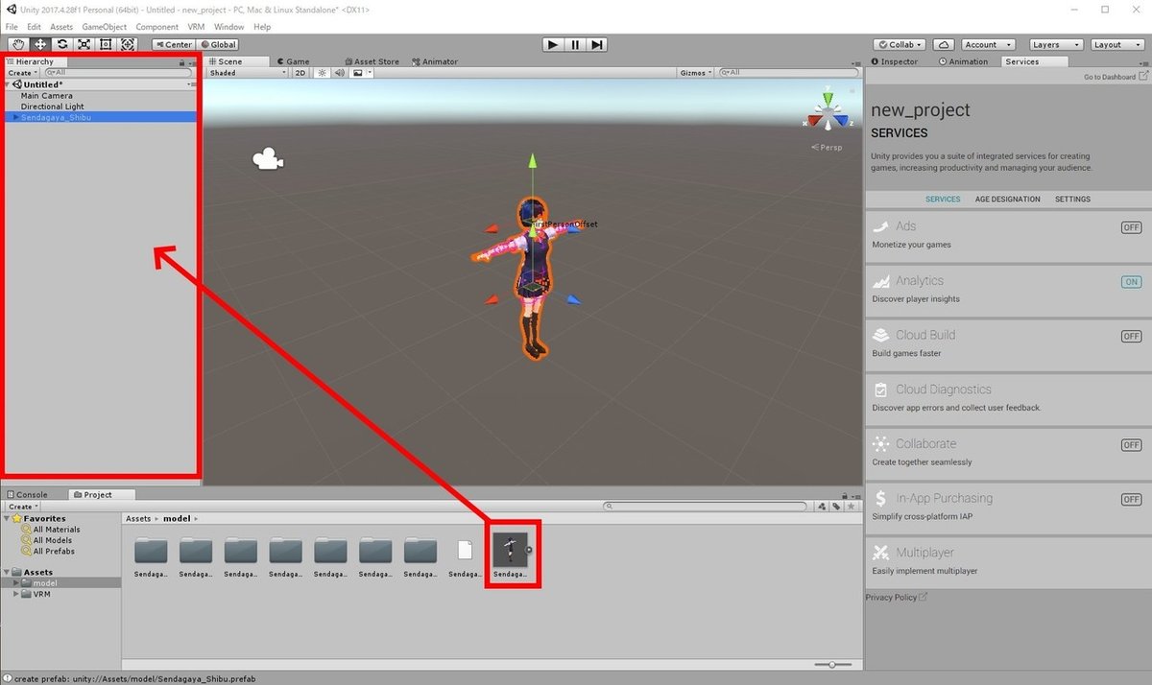Click the Hierarchy panel lock icon
This screenshot has height=685, width=1152.
(x=182, y=61)
